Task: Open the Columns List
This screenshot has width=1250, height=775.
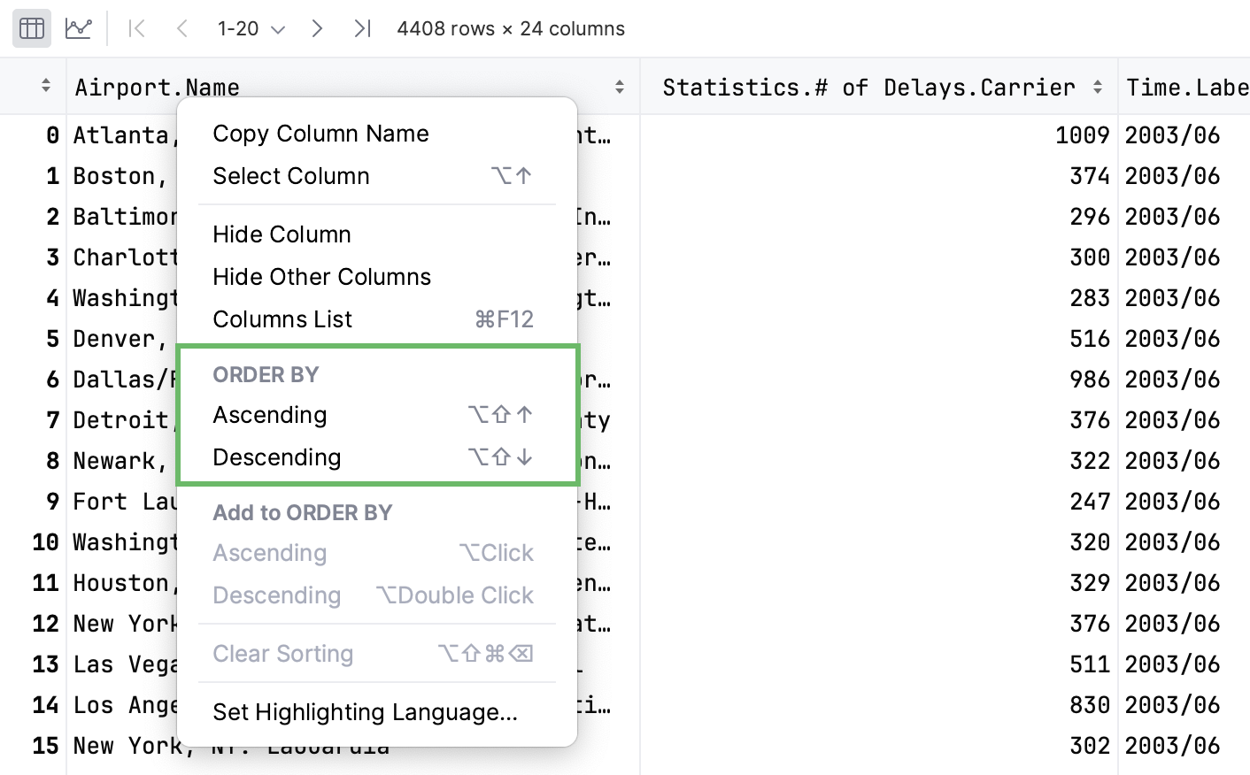Action: pyautogui.click(x=282, y=318)
